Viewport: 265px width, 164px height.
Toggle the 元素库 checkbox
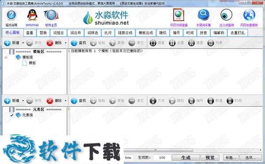coord(11,115)
